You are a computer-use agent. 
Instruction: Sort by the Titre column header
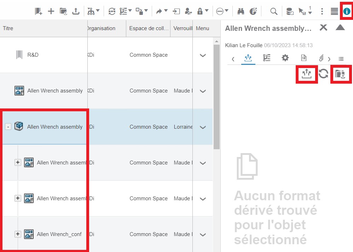point(8,28)
